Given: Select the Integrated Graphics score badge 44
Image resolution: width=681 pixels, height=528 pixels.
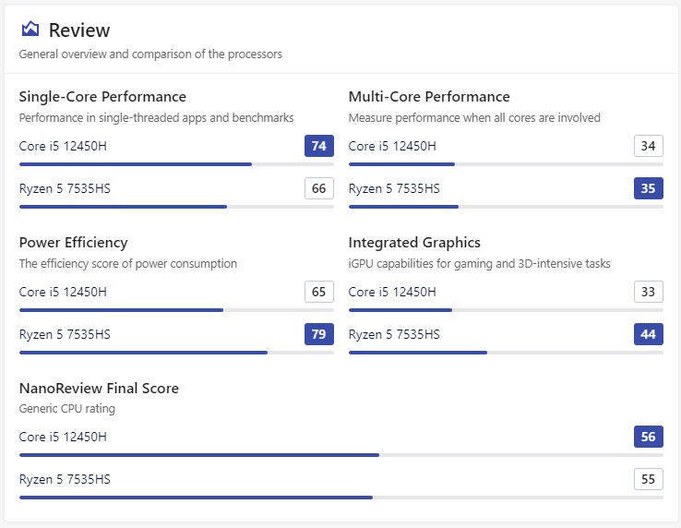Looking at the screenshot, I should click(x=649, y=334).
